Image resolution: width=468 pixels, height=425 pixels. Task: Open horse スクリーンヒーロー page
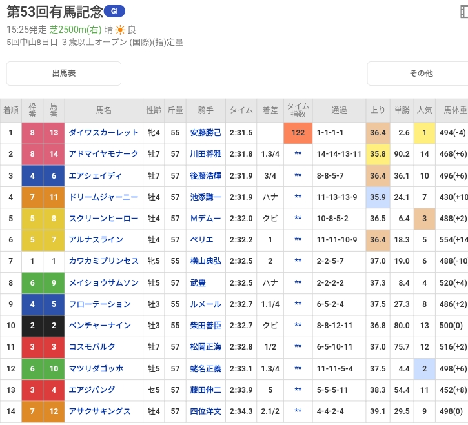pos(103,219)
